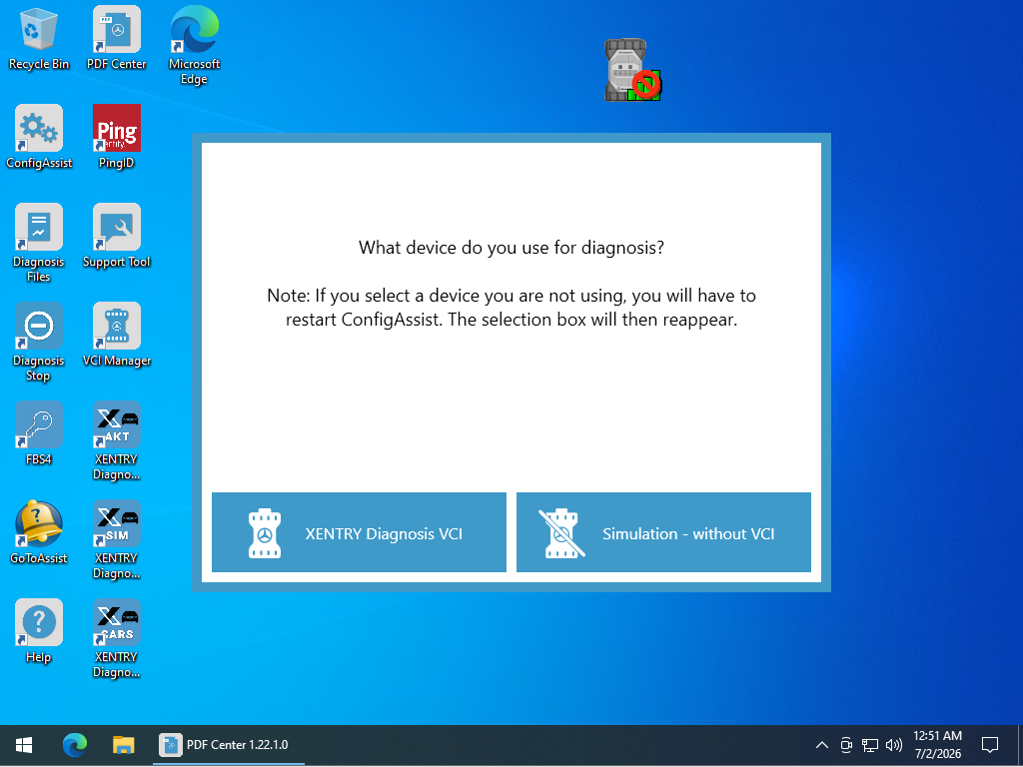Open the clock showing 12:51 AM

pyautogui.click(x=937, y=745)
